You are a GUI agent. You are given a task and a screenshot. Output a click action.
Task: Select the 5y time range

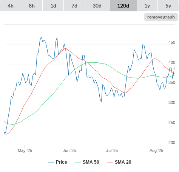point(168,6)
